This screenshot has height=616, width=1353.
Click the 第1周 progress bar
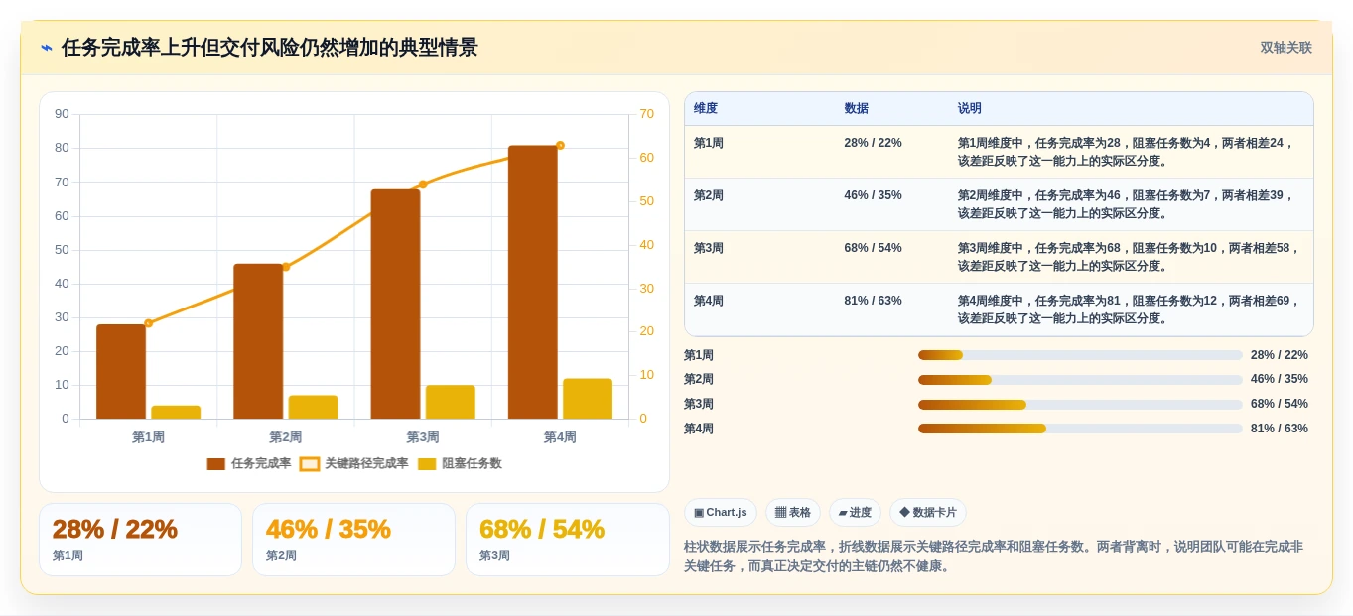[1080, 355]
